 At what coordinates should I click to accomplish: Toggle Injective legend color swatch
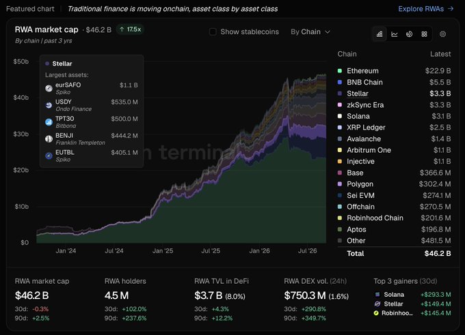click(340, 161)
